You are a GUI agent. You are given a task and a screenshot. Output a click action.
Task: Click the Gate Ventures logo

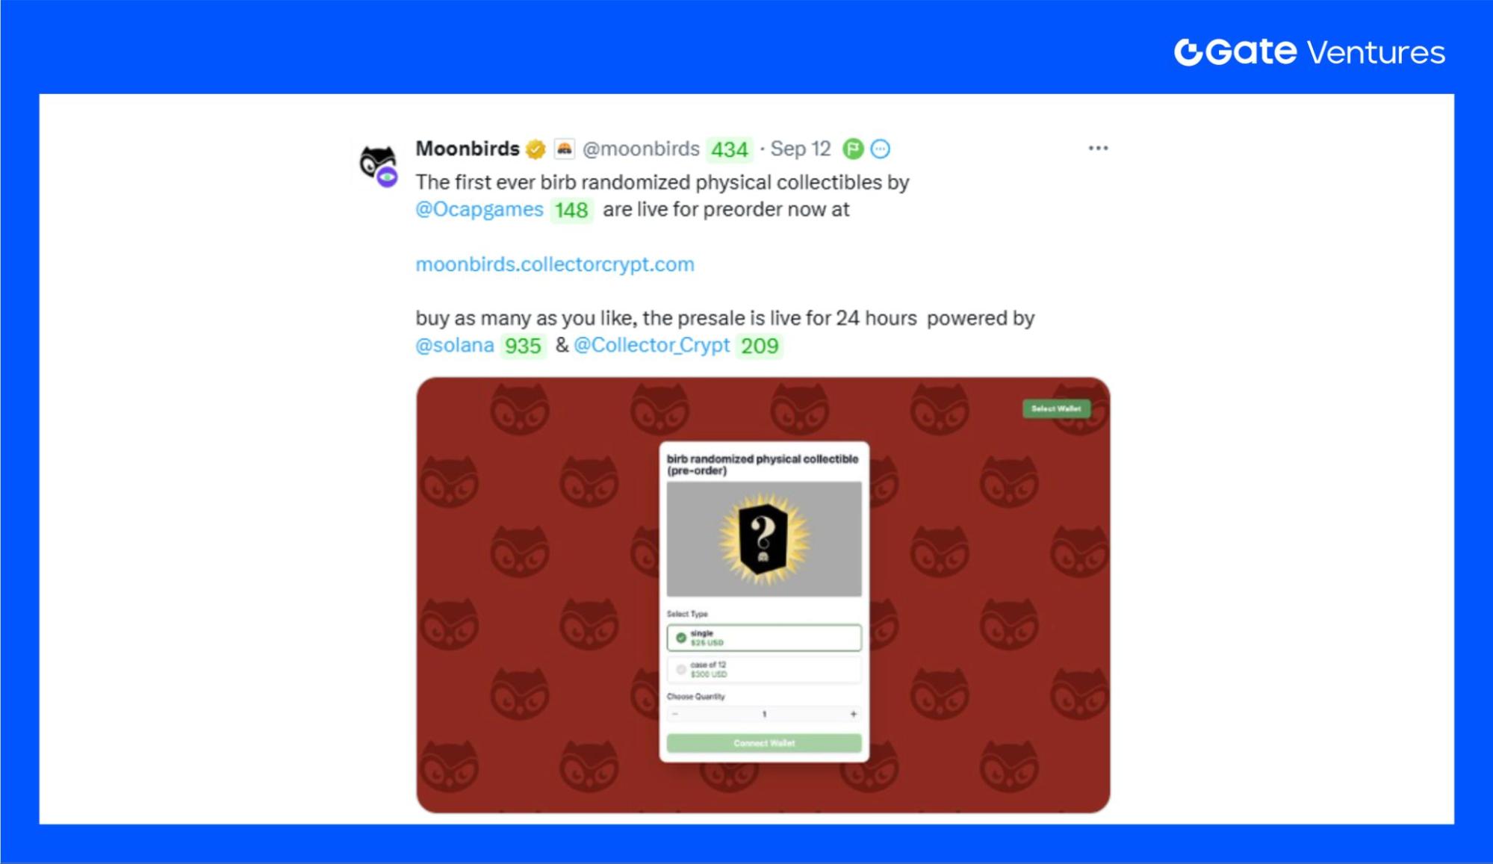[1309, 52]
